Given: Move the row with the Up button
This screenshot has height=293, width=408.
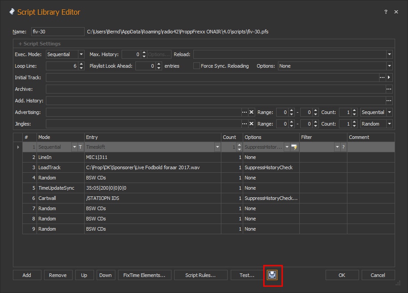Looking at the screenshot, I should coord(84,275).
